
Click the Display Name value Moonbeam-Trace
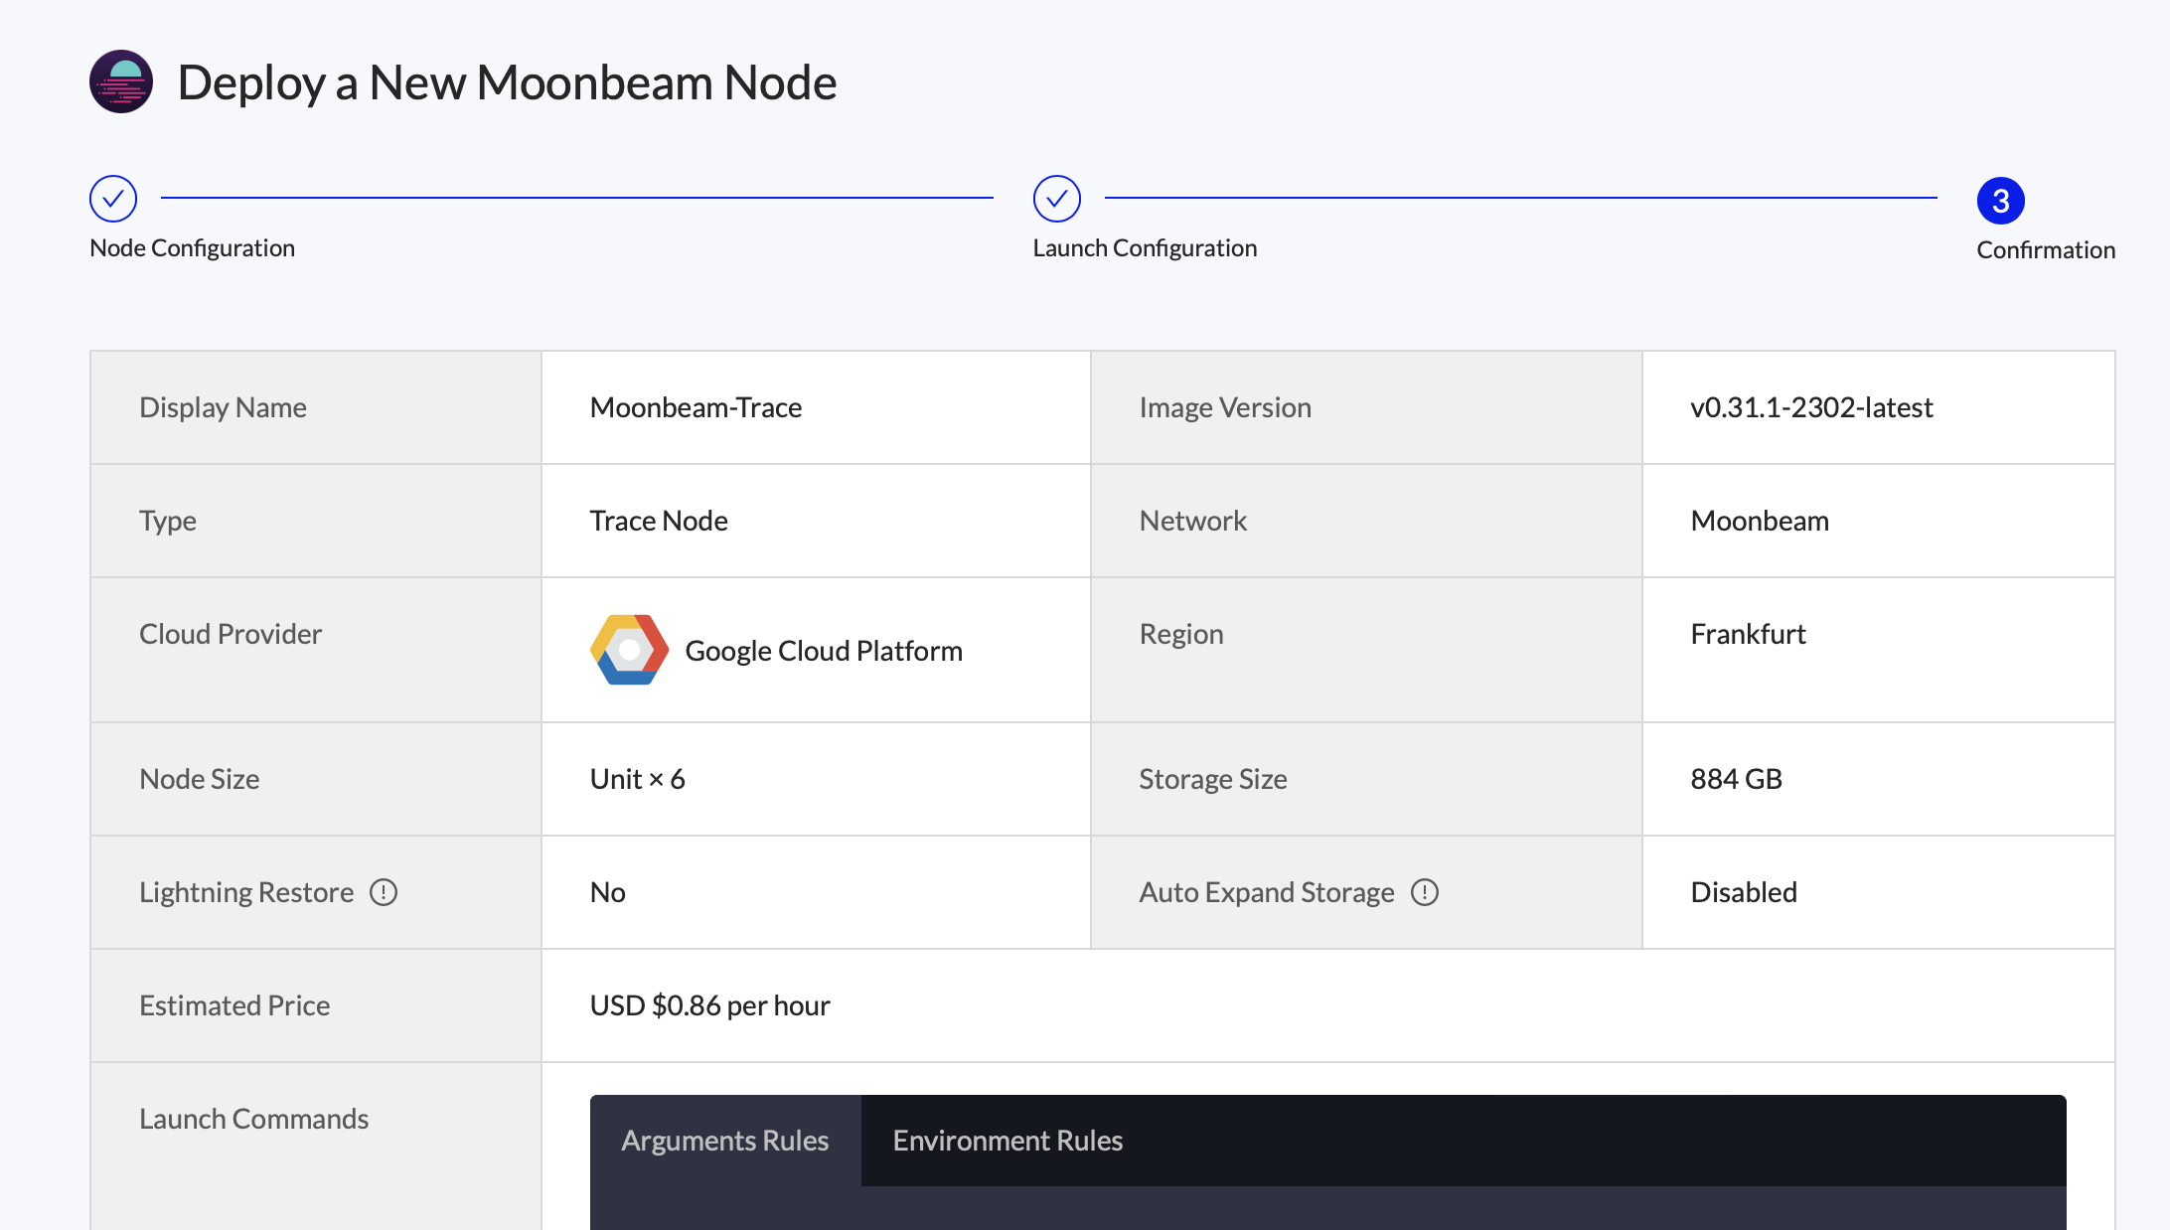coord(696,407)
